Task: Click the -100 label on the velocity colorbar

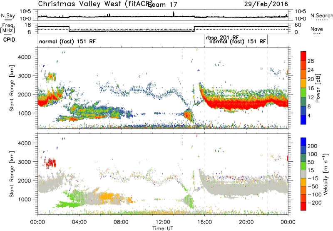Action: [x=315, y=194]
